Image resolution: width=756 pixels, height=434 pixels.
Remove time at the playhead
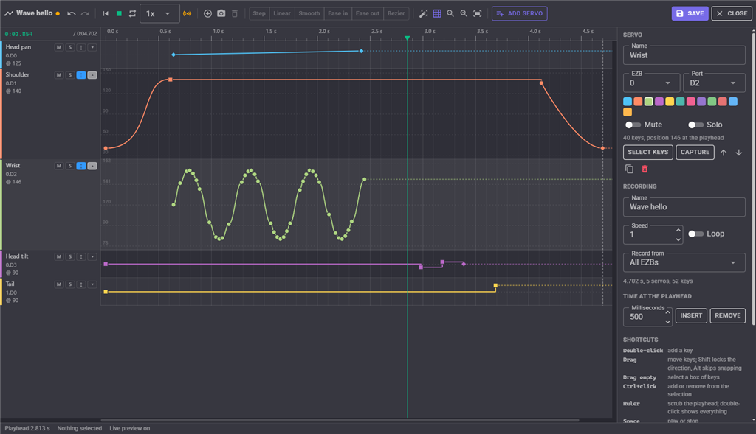(x=727, y=315)
